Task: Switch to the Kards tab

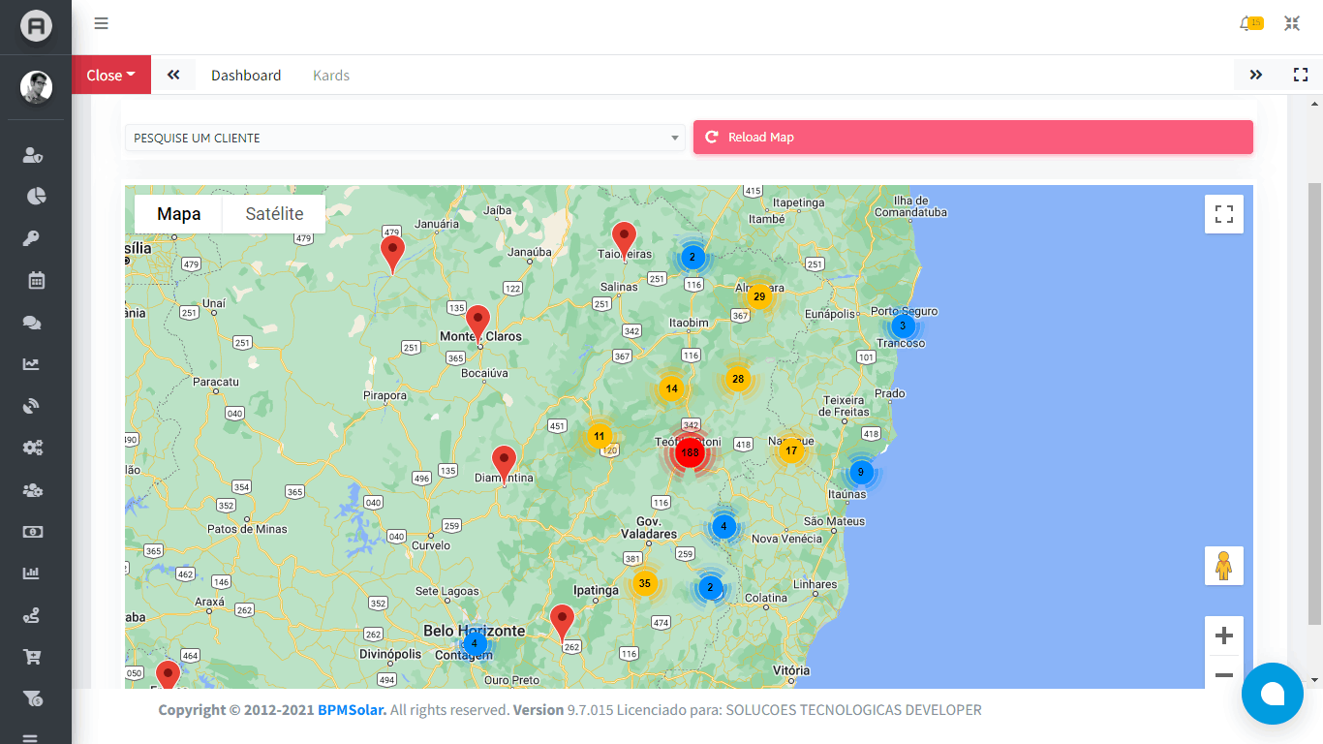Action: (331, 76)
